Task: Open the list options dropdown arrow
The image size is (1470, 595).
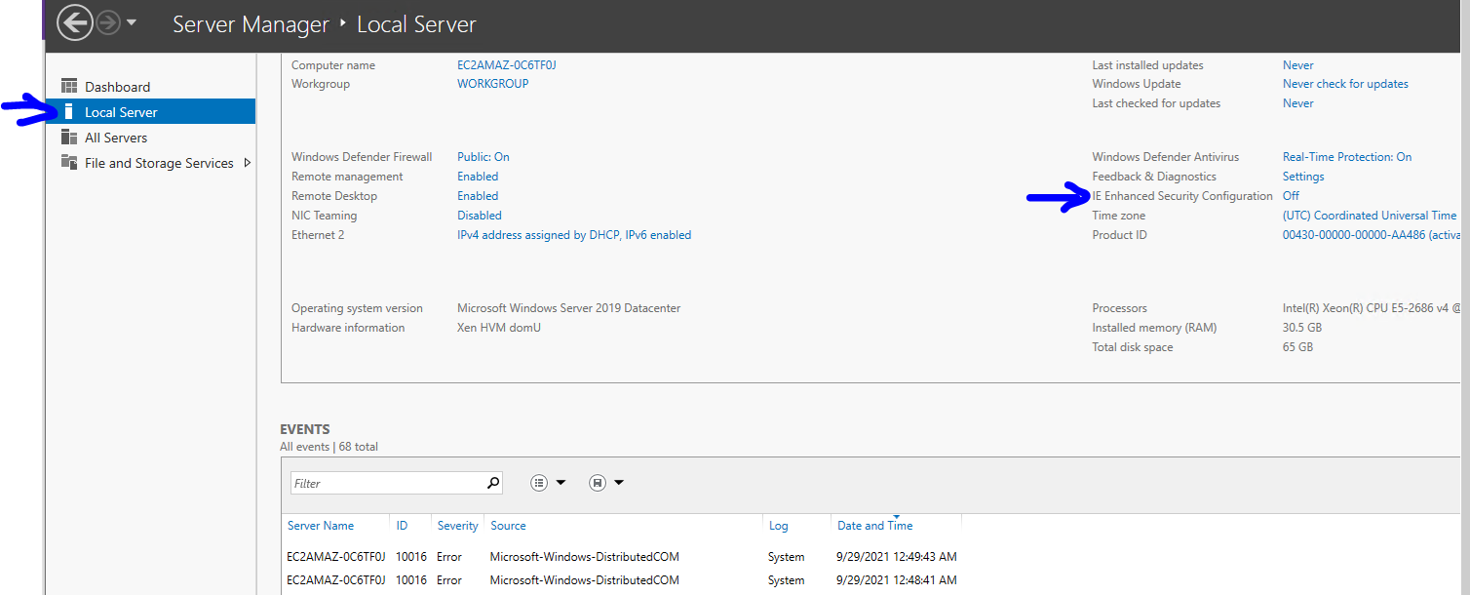Action: pyautogui.click(x=561, y=483)
